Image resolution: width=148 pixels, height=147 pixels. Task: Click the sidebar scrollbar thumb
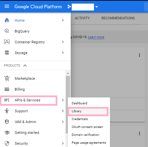[68, 104]
